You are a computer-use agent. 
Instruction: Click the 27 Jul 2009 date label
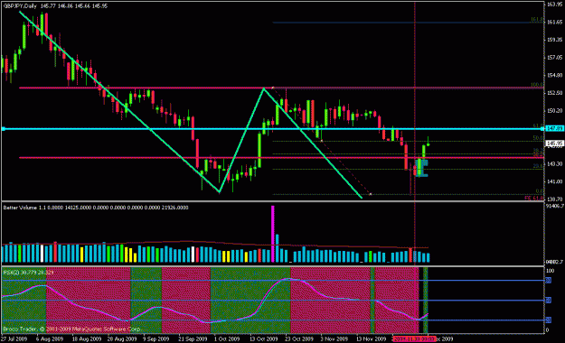14,339
